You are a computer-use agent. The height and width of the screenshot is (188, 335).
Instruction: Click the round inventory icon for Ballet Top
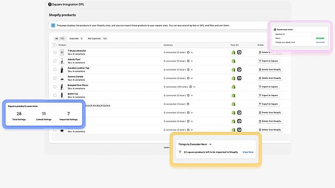[x=188, y=96]
